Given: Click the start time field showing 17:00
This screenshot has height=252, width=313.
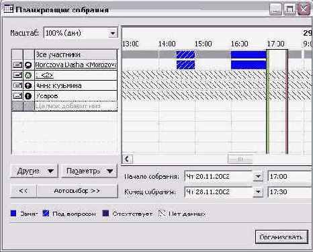Looking at the screenshot, I should tap(289, 177).
